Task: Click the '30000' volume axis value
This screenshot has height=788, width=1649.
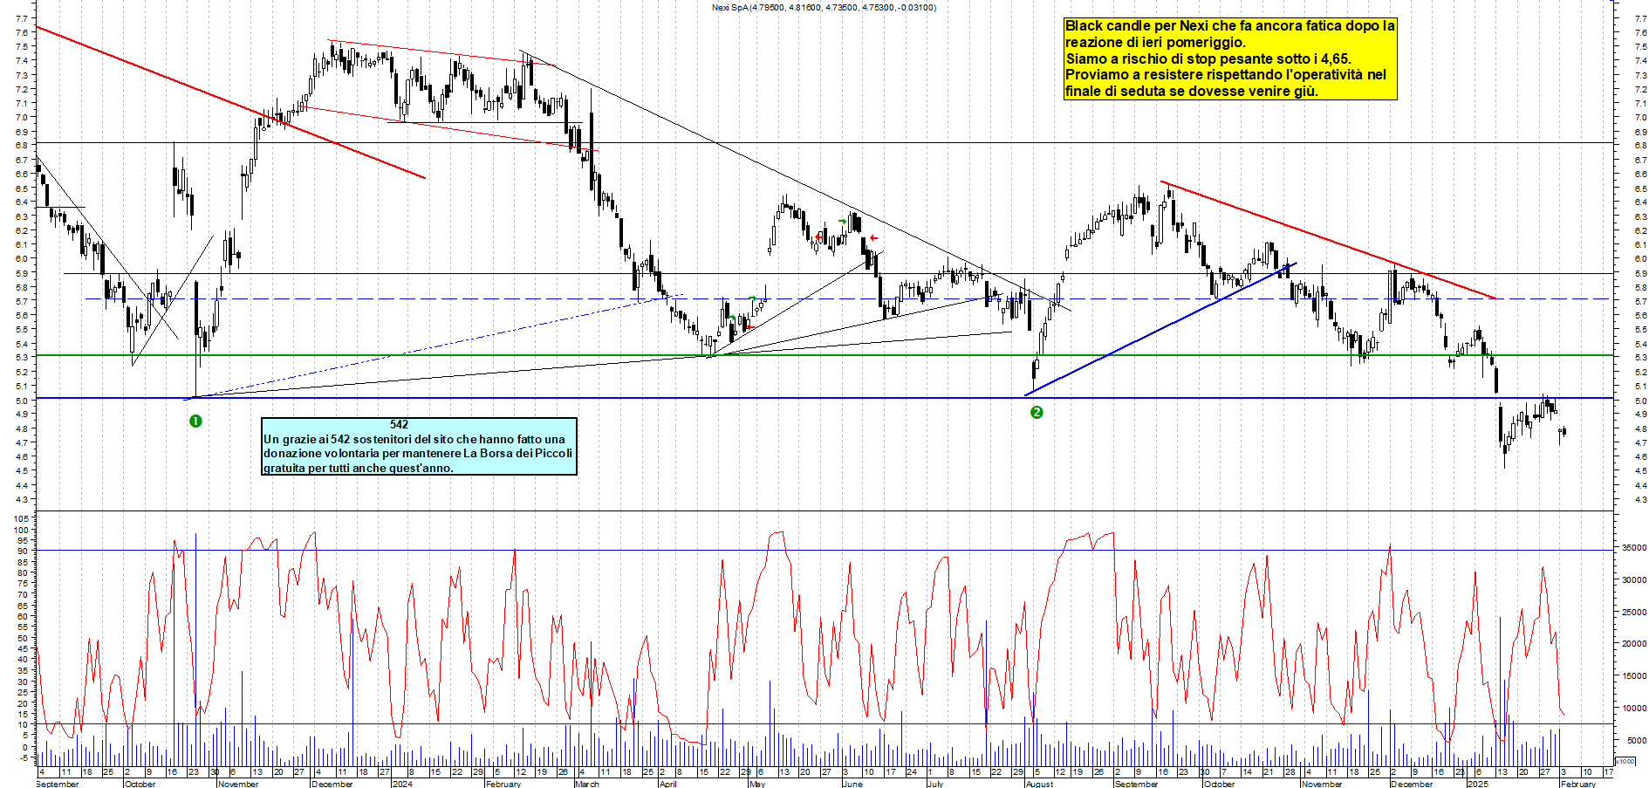Action: pos(1634,580)
